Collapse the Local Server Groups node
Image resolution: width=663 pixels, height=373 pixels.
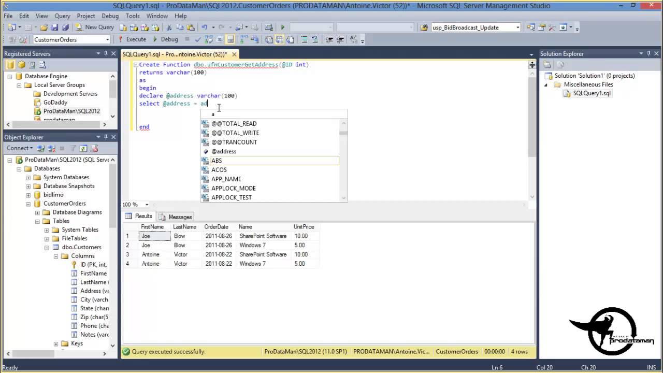(19, 85)
